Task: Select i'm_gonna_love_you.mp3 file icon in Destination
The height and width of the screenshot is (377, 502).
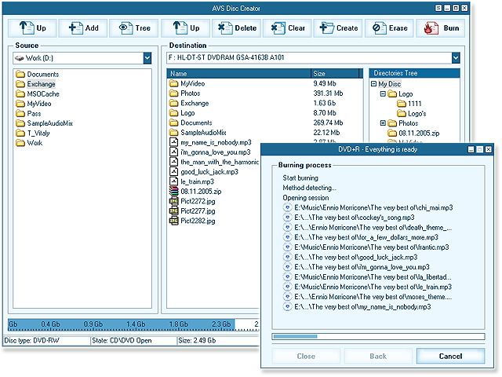Action: 174,152
